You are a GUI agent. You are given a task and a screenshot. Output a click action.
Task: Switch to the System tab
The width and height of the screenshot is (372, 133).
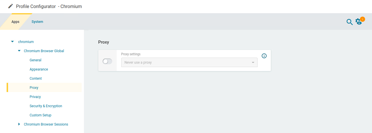[x=37, y=22]
